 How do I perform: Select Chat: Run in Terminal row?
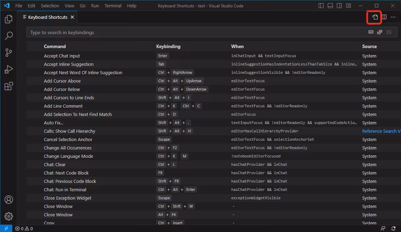[x=213, y=190]
